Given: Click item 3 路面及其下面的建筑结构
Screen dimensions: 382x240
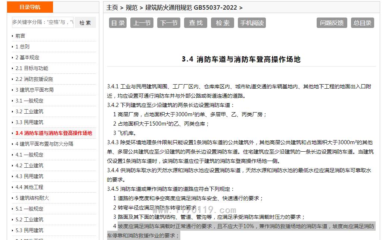Looking at the screenshot, I should (209, 217).
